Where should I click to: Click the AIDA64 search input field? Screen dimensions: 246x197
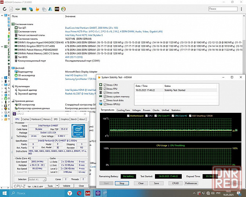click(x=223, y=9)
